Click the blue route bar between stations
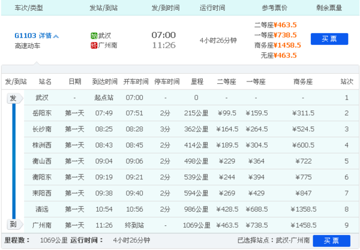The image size is (360, 250). pos(13,161)
